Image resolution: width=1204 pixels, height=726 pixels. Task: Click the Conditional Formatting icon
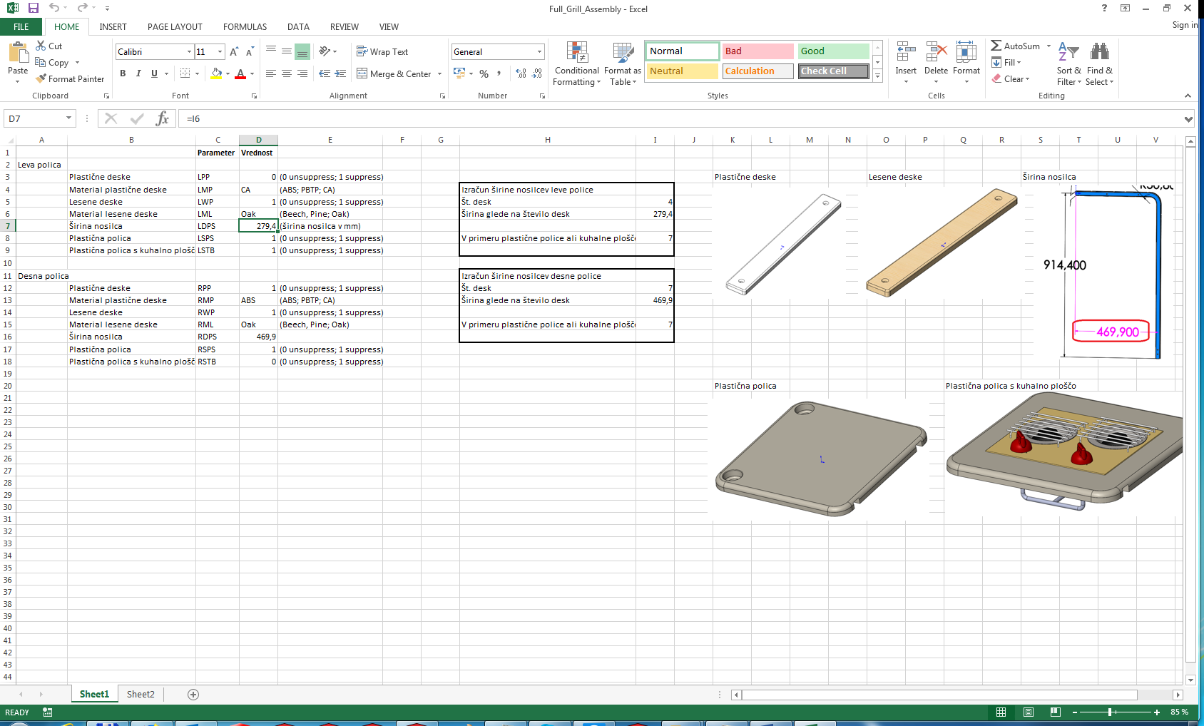pyautogui.click(x=577, y=53)
